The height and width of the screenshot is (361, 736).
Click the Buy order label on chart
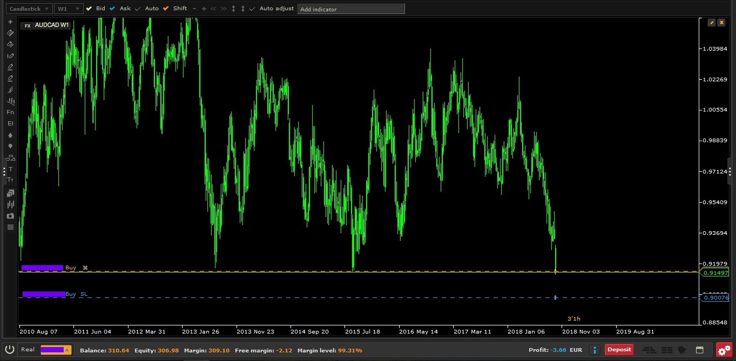[71, 268]
